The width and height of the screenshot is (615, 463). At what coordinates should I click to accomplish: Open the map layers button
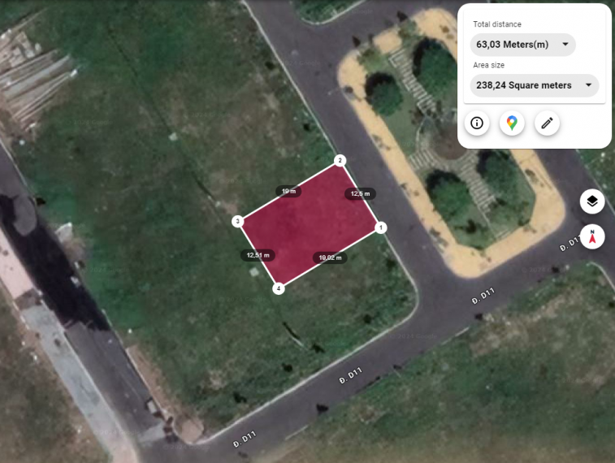pos(592,201)
